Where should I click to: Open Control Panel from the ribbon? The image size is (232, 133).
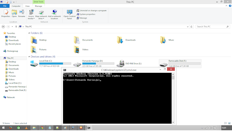[x=69, y=14]
